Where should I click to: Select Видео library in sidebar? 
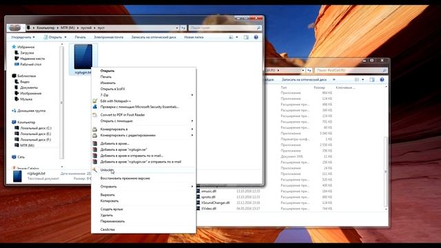pyautogui.click(x=25, y=81)
